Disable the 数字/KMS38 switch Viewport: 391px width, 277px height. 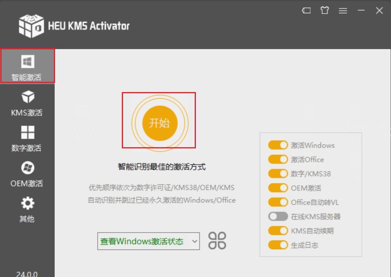(278, 174)
